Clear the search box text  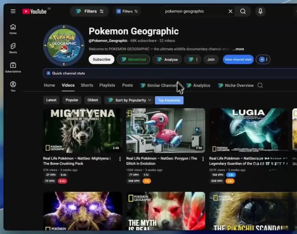click(x=230, y=11)
